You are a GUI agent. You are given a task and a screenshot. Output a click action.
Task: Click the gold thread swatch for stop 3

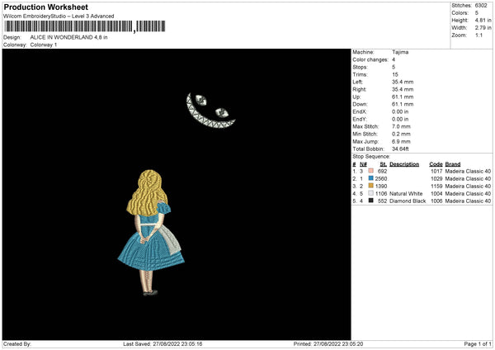point(370,186)
